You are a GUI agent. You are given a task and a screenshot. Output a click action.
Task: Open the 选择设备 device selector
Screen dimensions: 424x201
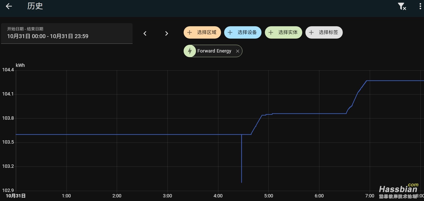pyautogui.click(x=247, y=32)
